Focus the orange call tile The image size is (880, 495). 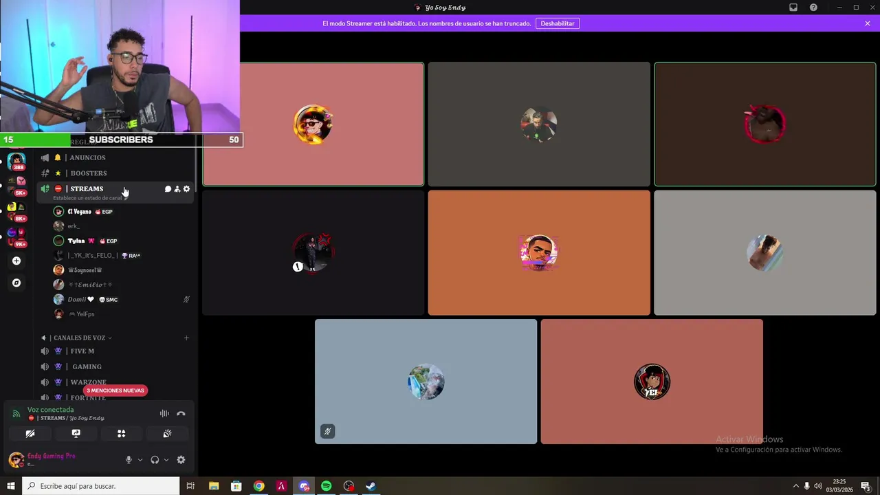[x=539, y=253]
